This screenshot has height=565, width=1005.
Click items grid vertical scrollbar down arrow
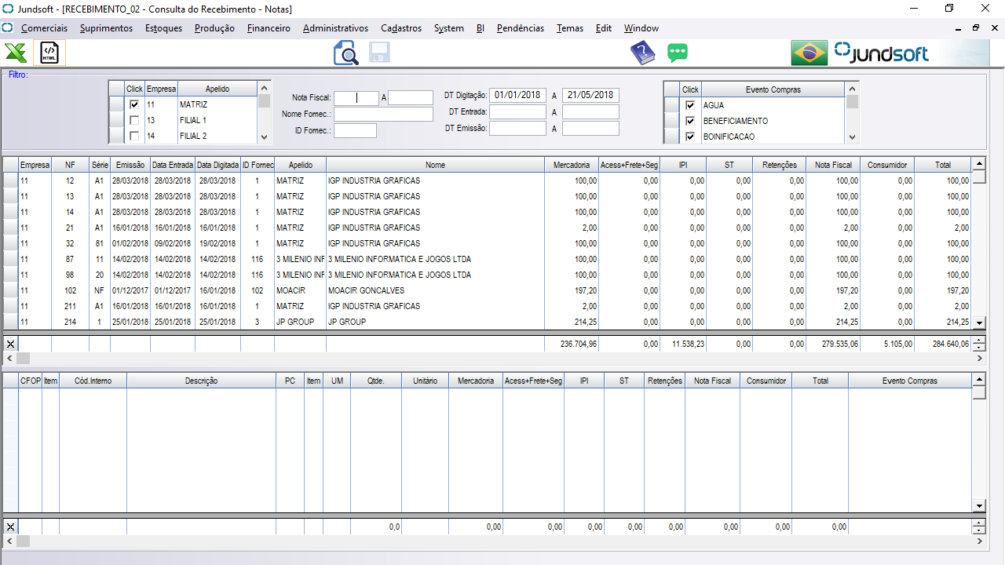(x=979, y=506)
